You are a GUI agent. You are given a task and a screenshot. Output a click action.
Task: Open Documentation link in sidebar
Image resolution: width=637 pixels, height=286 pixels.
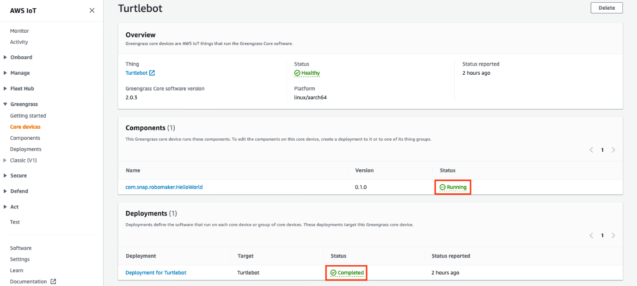(x=29, y=281)
